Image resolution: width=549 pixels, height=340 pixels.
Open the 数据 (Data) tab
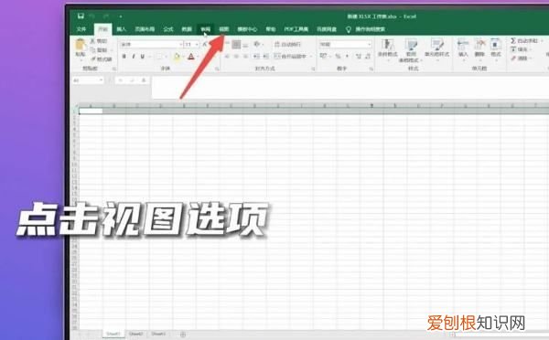187,29
